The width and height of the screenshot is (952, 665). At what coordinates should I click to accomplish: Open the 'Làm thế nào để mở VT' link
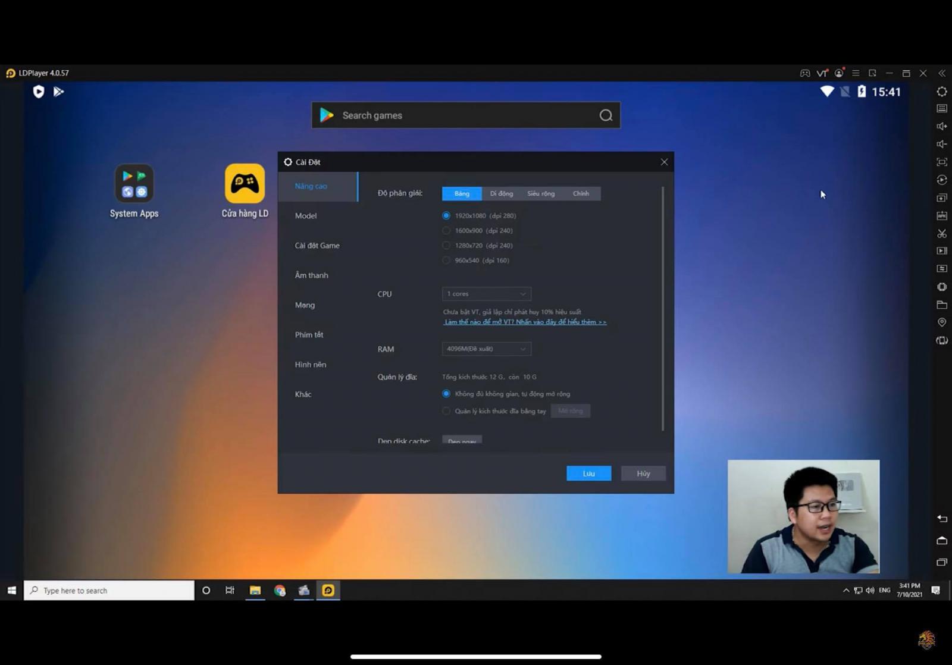525,322
